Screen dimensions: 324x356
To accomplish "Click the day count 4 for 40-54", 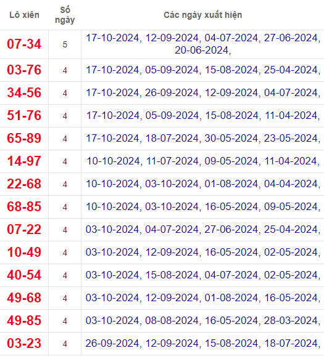I will tap(65, 275).
